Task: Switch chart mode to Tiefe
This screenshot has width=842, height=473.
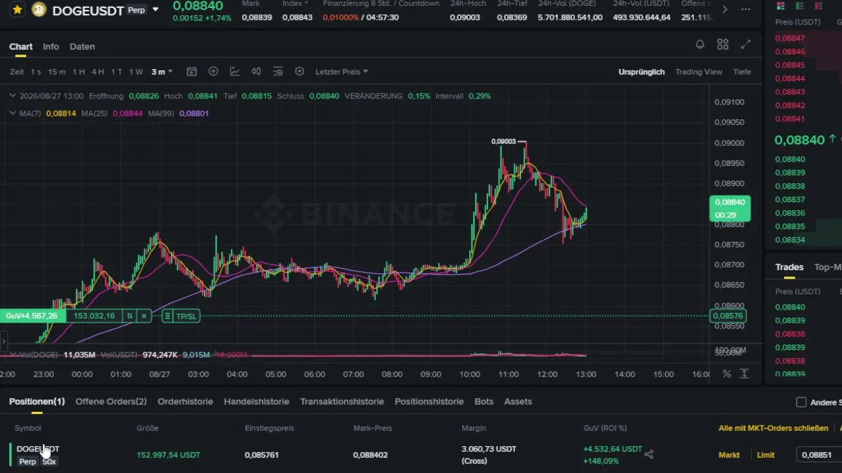Action: [x=742, y=72]
